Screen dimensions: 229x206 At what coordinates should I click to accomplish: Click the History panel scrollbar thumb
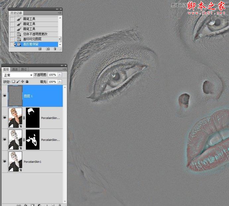pos(60,39)
